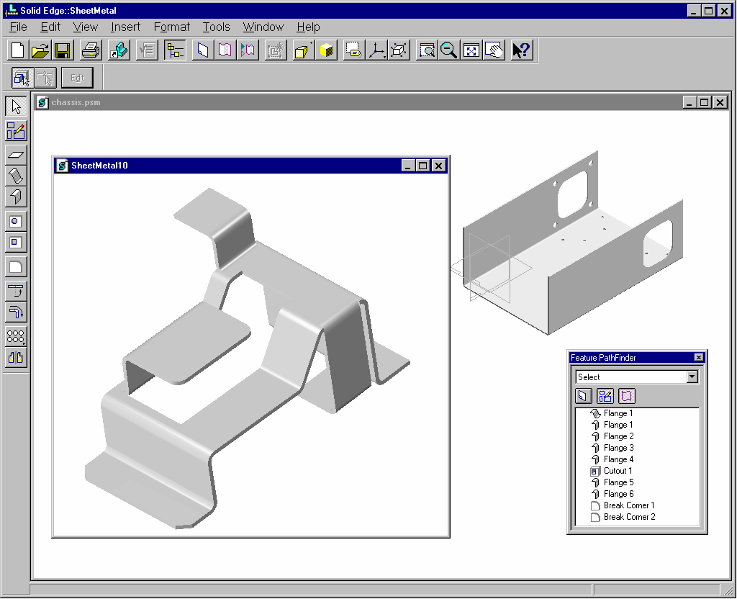
Task: Click PathFinder reference plane icon button
Action: point(583,396)
